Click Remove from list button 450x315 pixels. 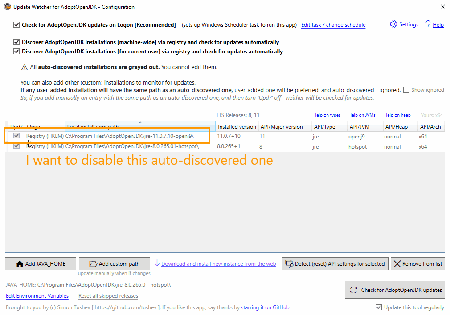pos(418,264)
